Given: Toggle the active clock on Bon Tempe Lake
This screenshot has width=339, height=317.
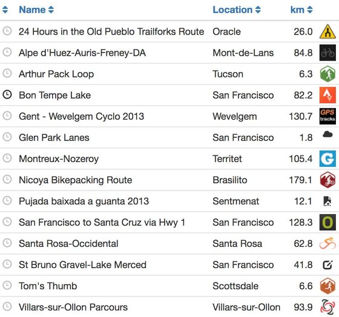Looking at the screenshot, I should (7, 94).
